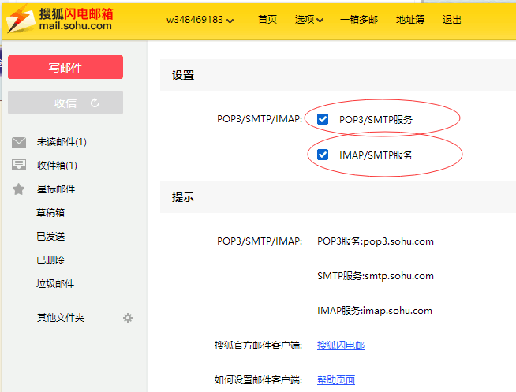Open 一箱多邮 from top menu
The image size is (516, 392).
[x=359, y=20]
